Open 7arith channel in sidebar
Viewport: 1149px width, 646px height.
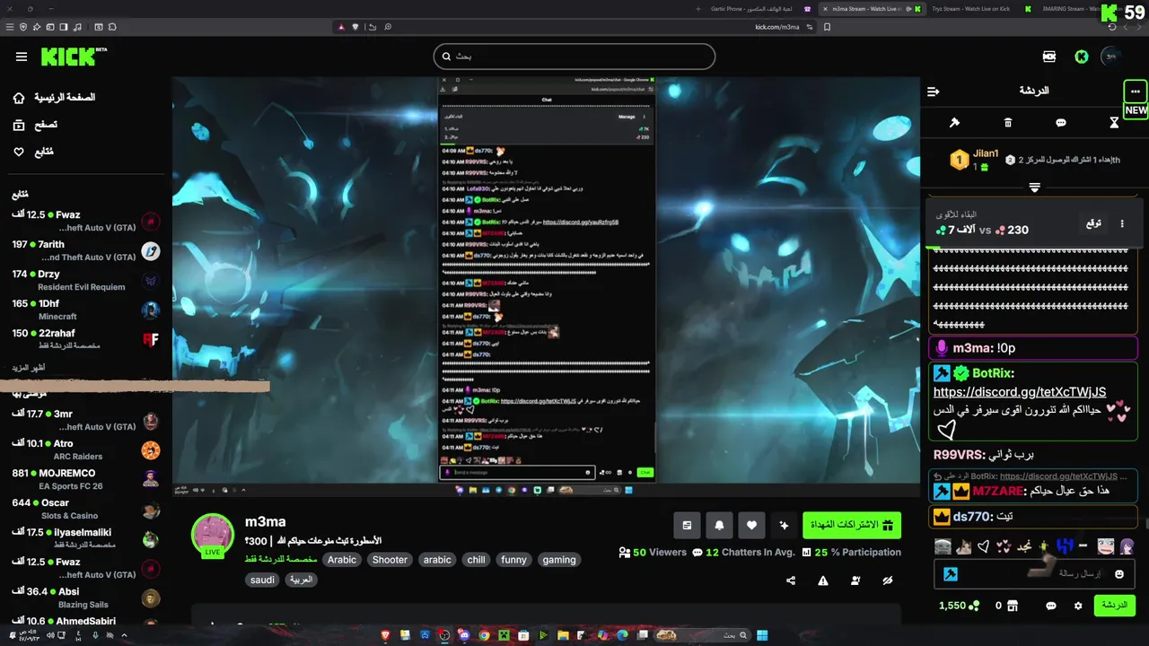coord(85,251)
